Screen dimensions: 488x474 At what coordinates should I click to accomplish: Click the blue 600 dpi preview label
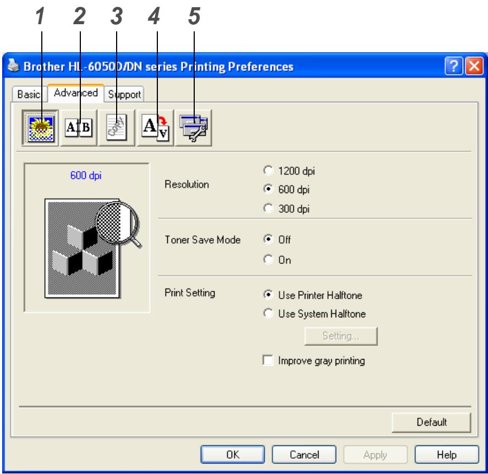86,175
